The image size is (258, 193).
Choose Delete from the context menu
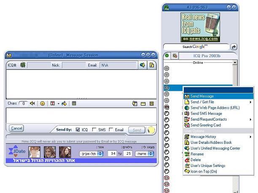coord(218,160)
